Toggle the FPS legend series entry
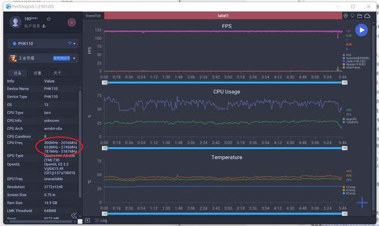This screenshot has height=226, width=379. [x=347, y=55]
